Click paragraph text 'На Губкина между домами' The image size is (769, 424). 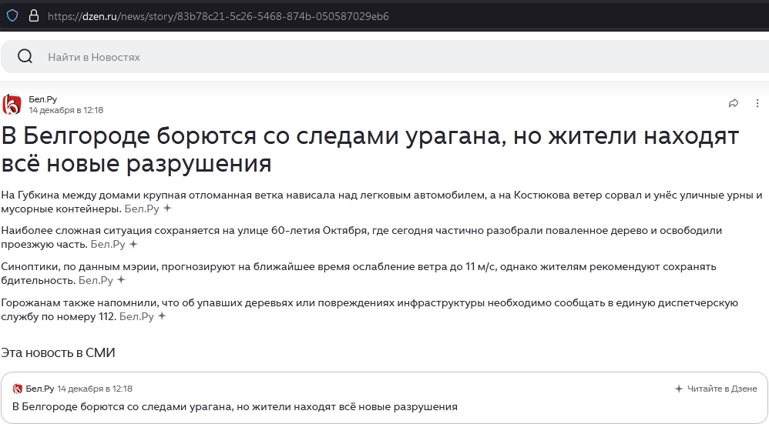click(381, 202)
